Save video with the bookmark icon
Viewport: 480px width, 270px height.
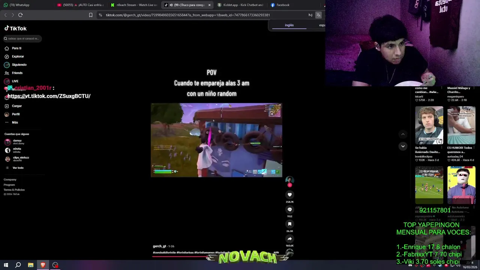coord(289,224)
